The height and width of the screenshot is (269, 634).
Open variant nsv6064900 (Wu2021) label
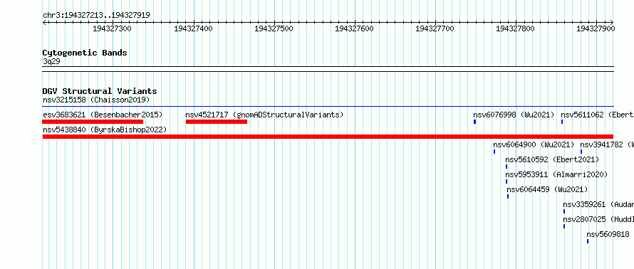534,144
